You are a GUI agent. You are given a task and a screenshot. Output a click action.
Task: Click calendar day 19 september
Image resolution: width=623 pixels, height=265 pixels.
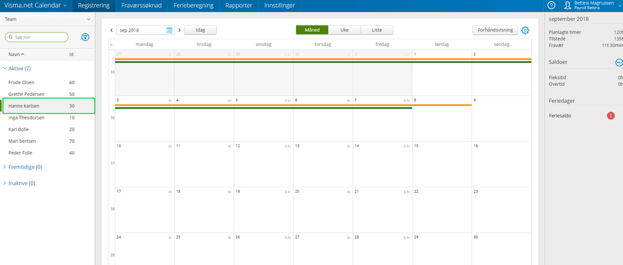(x=263, y=209)
